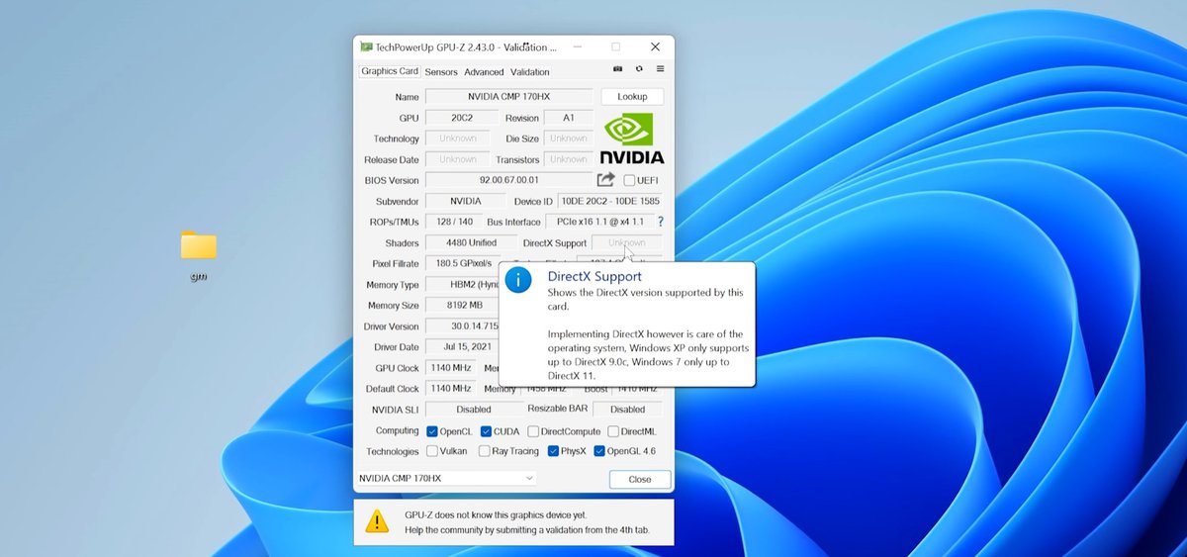Toggle the Ray Tracing checkbox
The width and height of the screenshot is (1187, 557).
(485, 451)
